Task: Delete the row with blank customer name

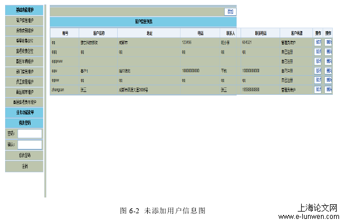Action: click(328, 62)
